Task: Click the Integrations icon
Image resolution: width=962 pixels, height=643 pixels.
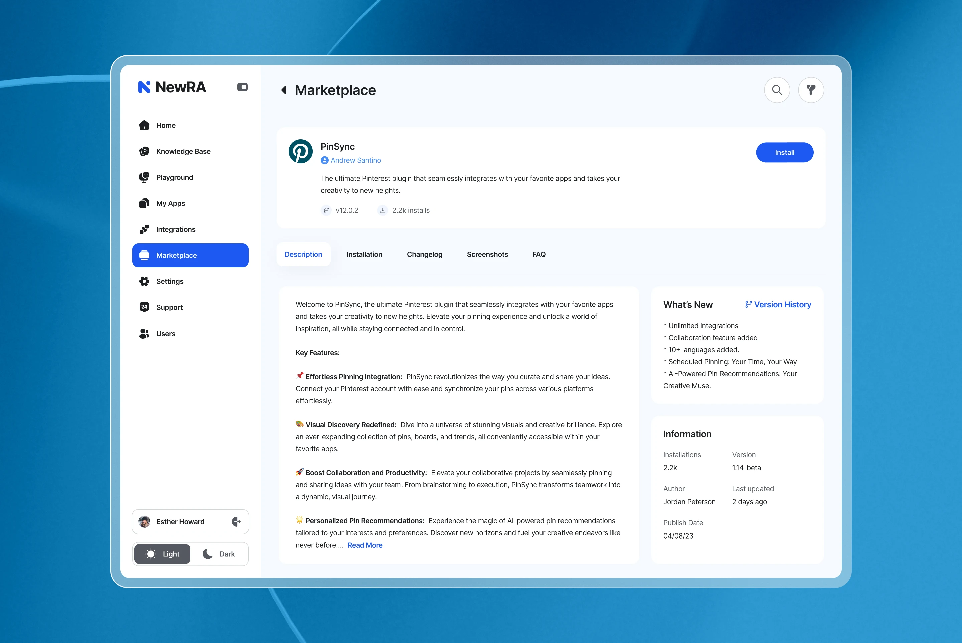Action: pos(144,229)
